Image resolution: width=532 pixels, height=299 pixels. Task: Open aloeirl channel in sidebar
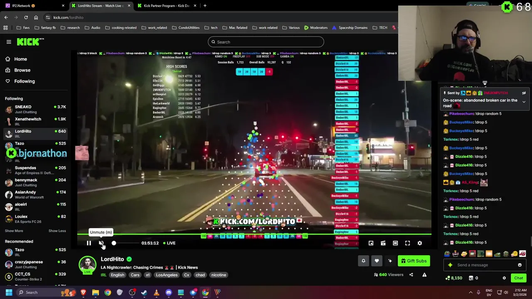coord(35,207)
